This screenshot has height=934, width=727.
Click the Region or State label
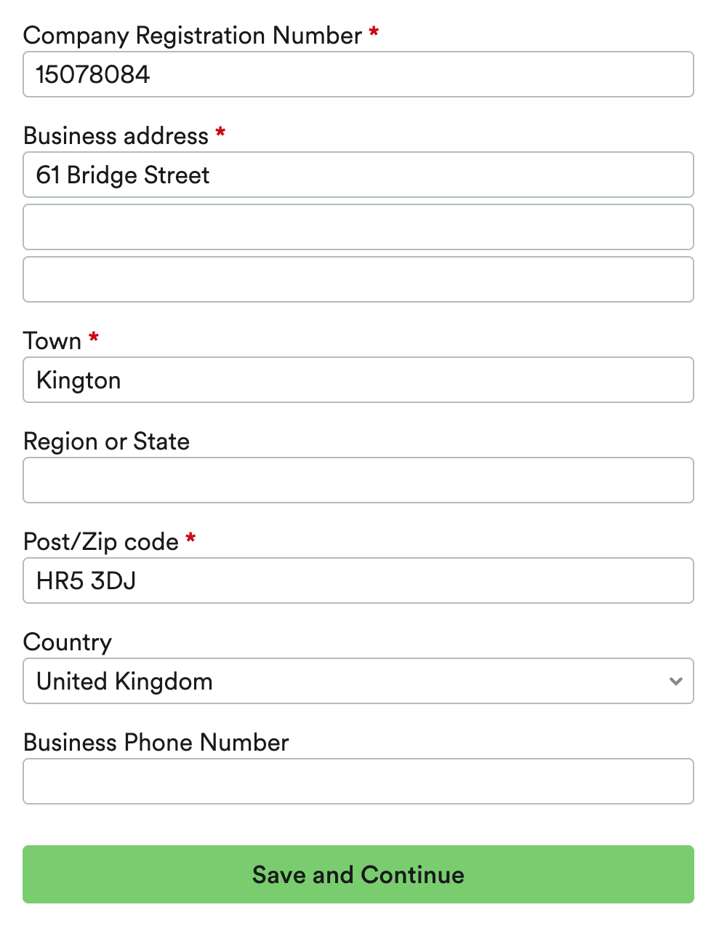coord(107,442)
